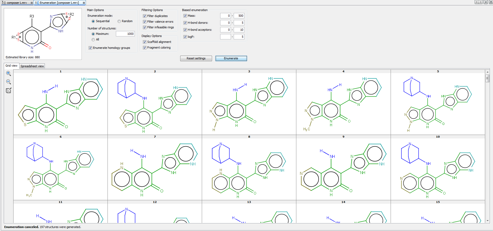This screenshot has width=493, height=231.
Task: Switch to Spreadsheet view tab
Action: [x=32, y=66]
